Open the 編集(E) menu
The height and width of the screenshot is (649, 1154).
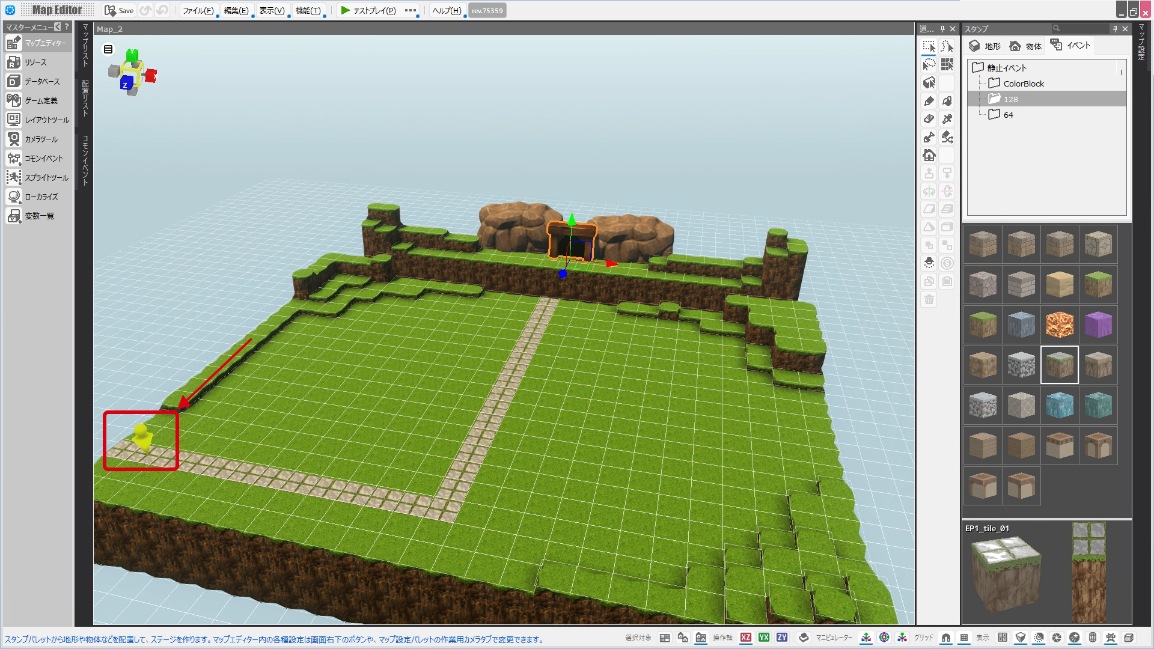236,10
